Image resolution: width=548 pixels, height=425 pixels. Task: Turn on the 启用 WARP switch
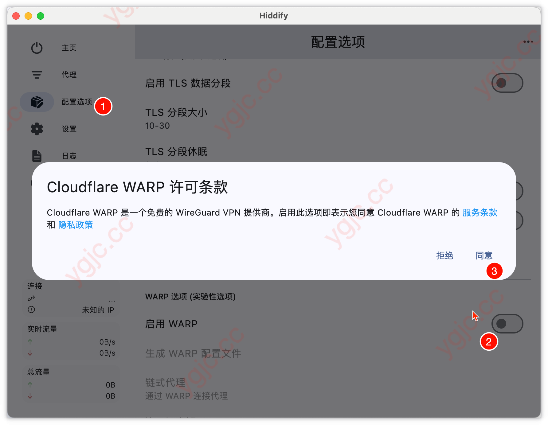pos(507,323)
